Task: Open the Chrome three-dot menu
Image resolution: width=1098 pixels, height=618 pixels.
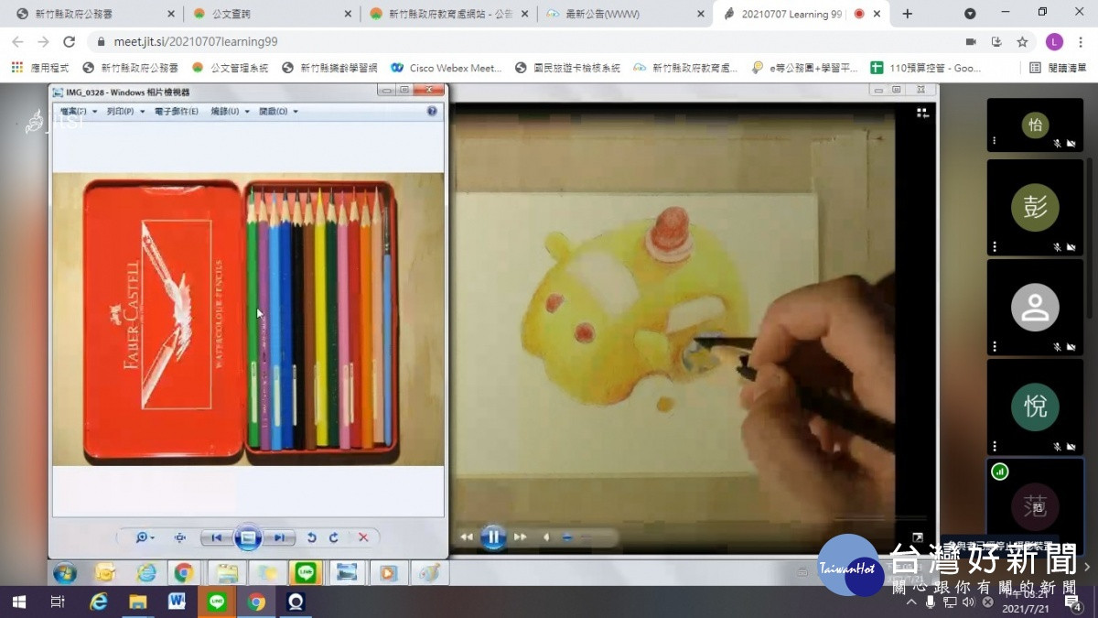Action: (x=1081, y=41)
